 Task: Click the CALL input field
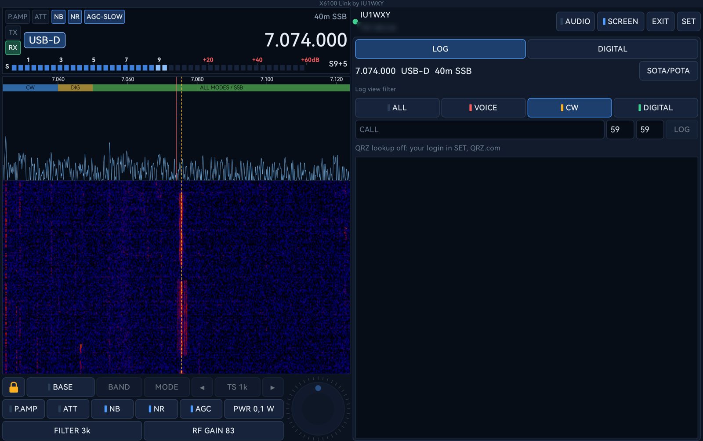[479, 129]
